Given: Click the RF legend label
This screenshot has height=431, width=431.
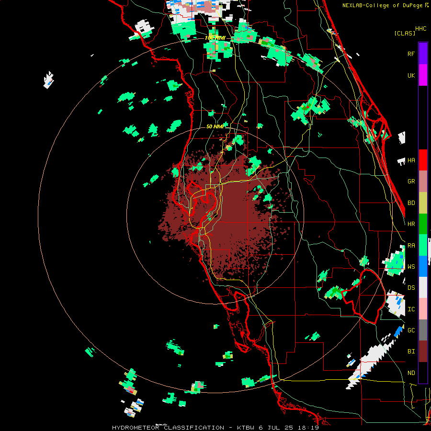Looking at the screenshot, I should (411, 54).
